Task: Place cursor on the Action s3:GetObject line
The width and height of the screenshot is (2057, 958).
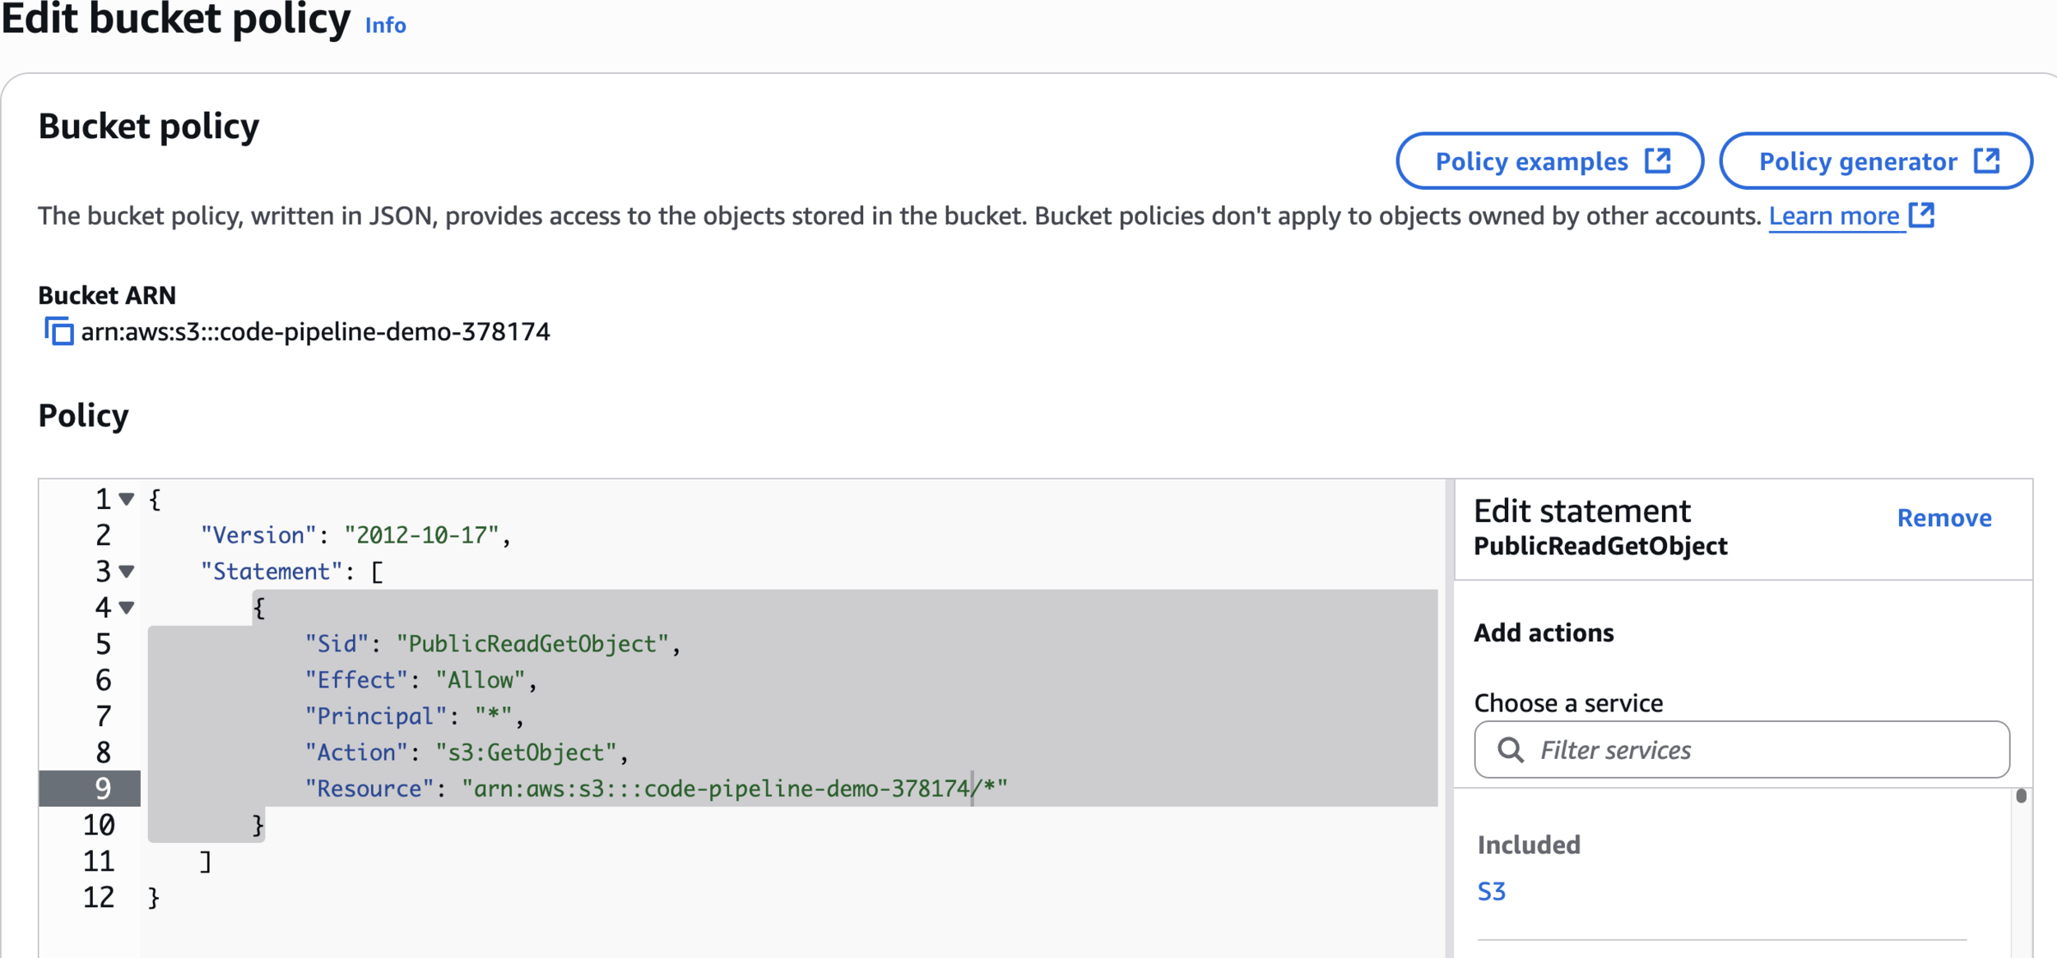Action: [525, 752]
